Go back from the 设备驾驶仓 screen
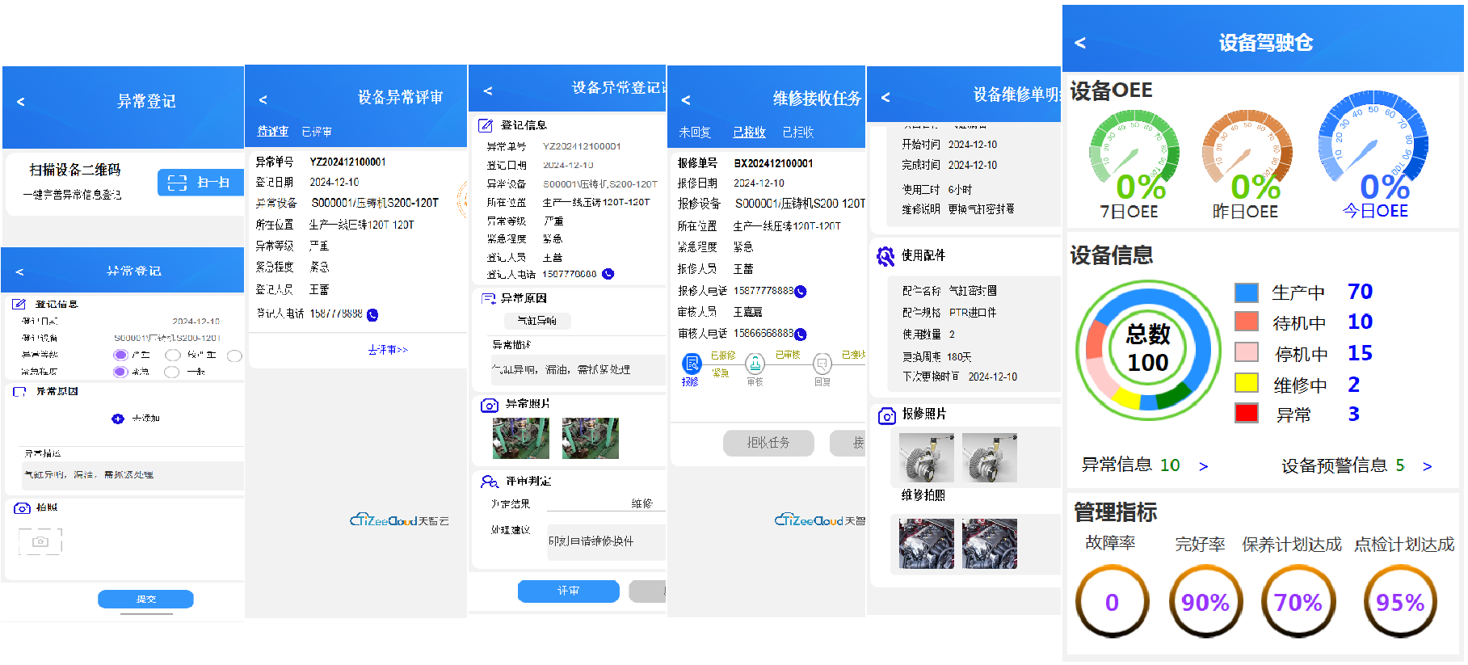 [1080, 43]
